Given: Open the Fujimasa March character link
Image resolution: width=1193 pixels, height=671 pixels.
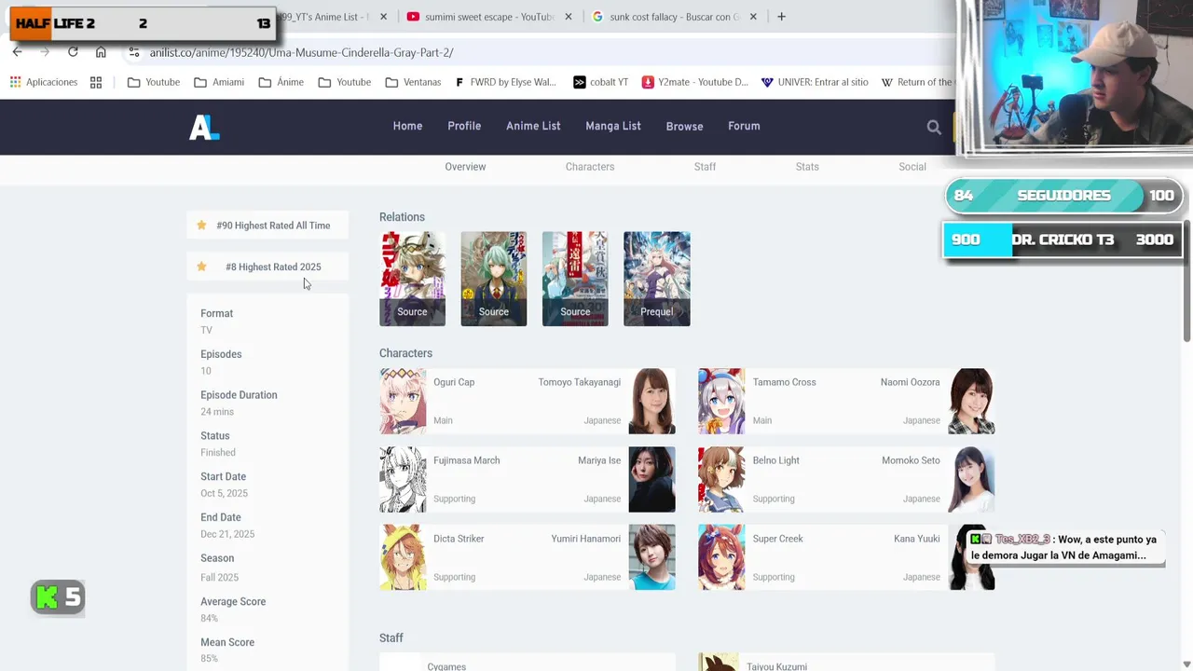Looking at the screenshot, I should coord(466,460).
